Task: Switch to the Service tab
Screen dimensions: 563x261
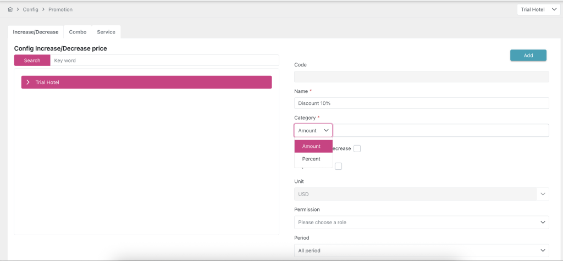Action: point(106,32)
